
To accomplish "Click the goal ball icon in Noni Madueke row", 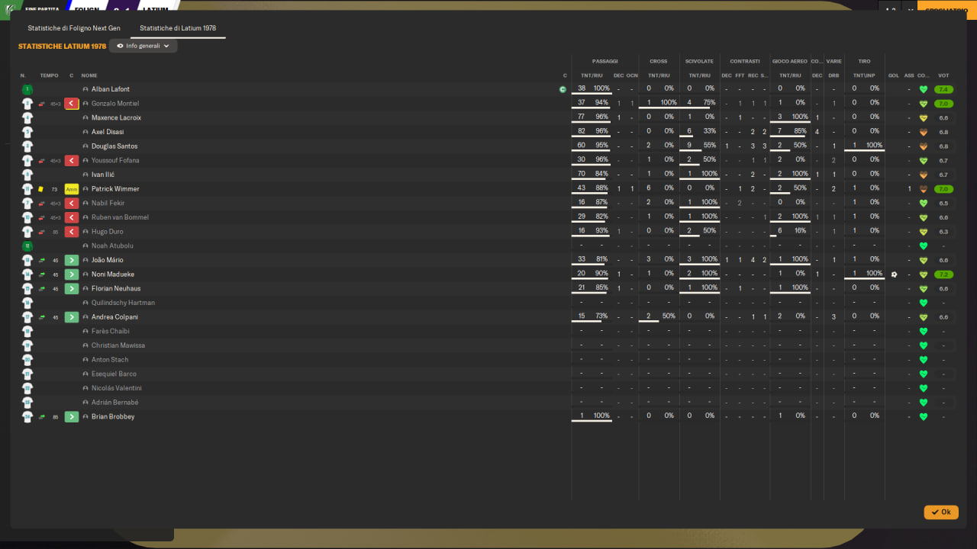I will [x=894, y=274].
